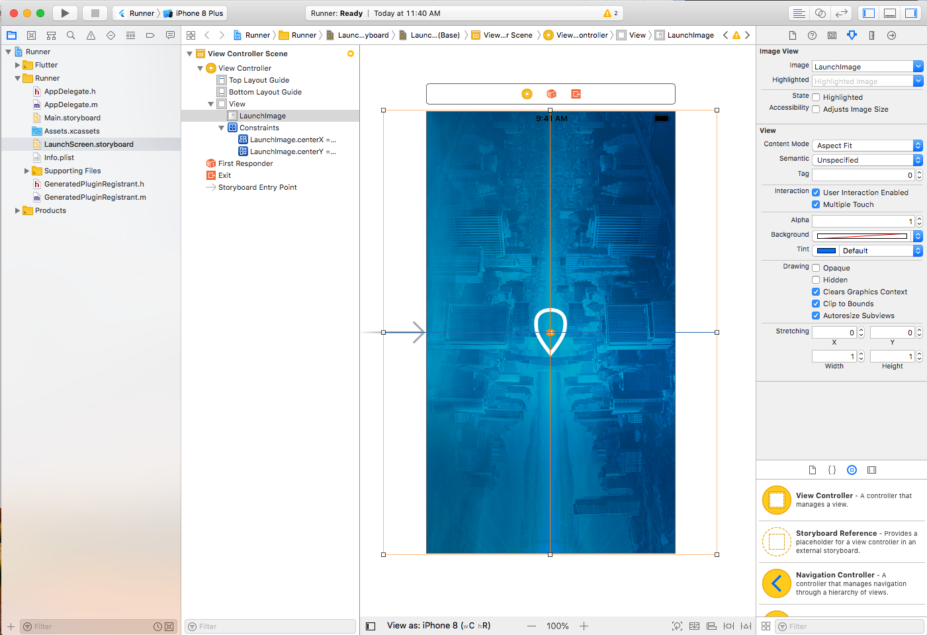Enable the Hidden checkbox under Drawing

[816, 280]
